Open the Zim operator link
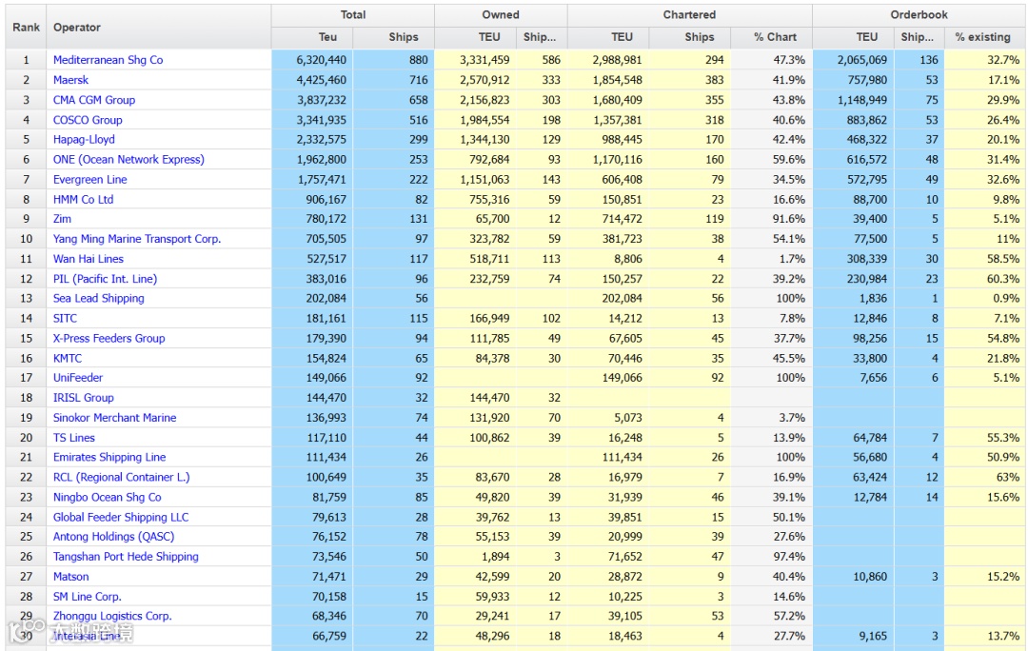 click(62, 219)
